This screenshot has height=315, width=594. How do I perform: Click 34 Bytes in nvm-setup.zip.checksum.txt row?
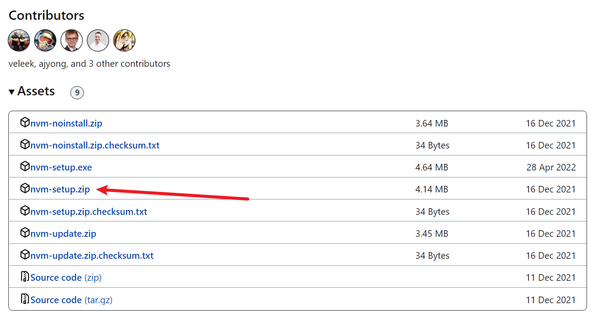[432, 212]
